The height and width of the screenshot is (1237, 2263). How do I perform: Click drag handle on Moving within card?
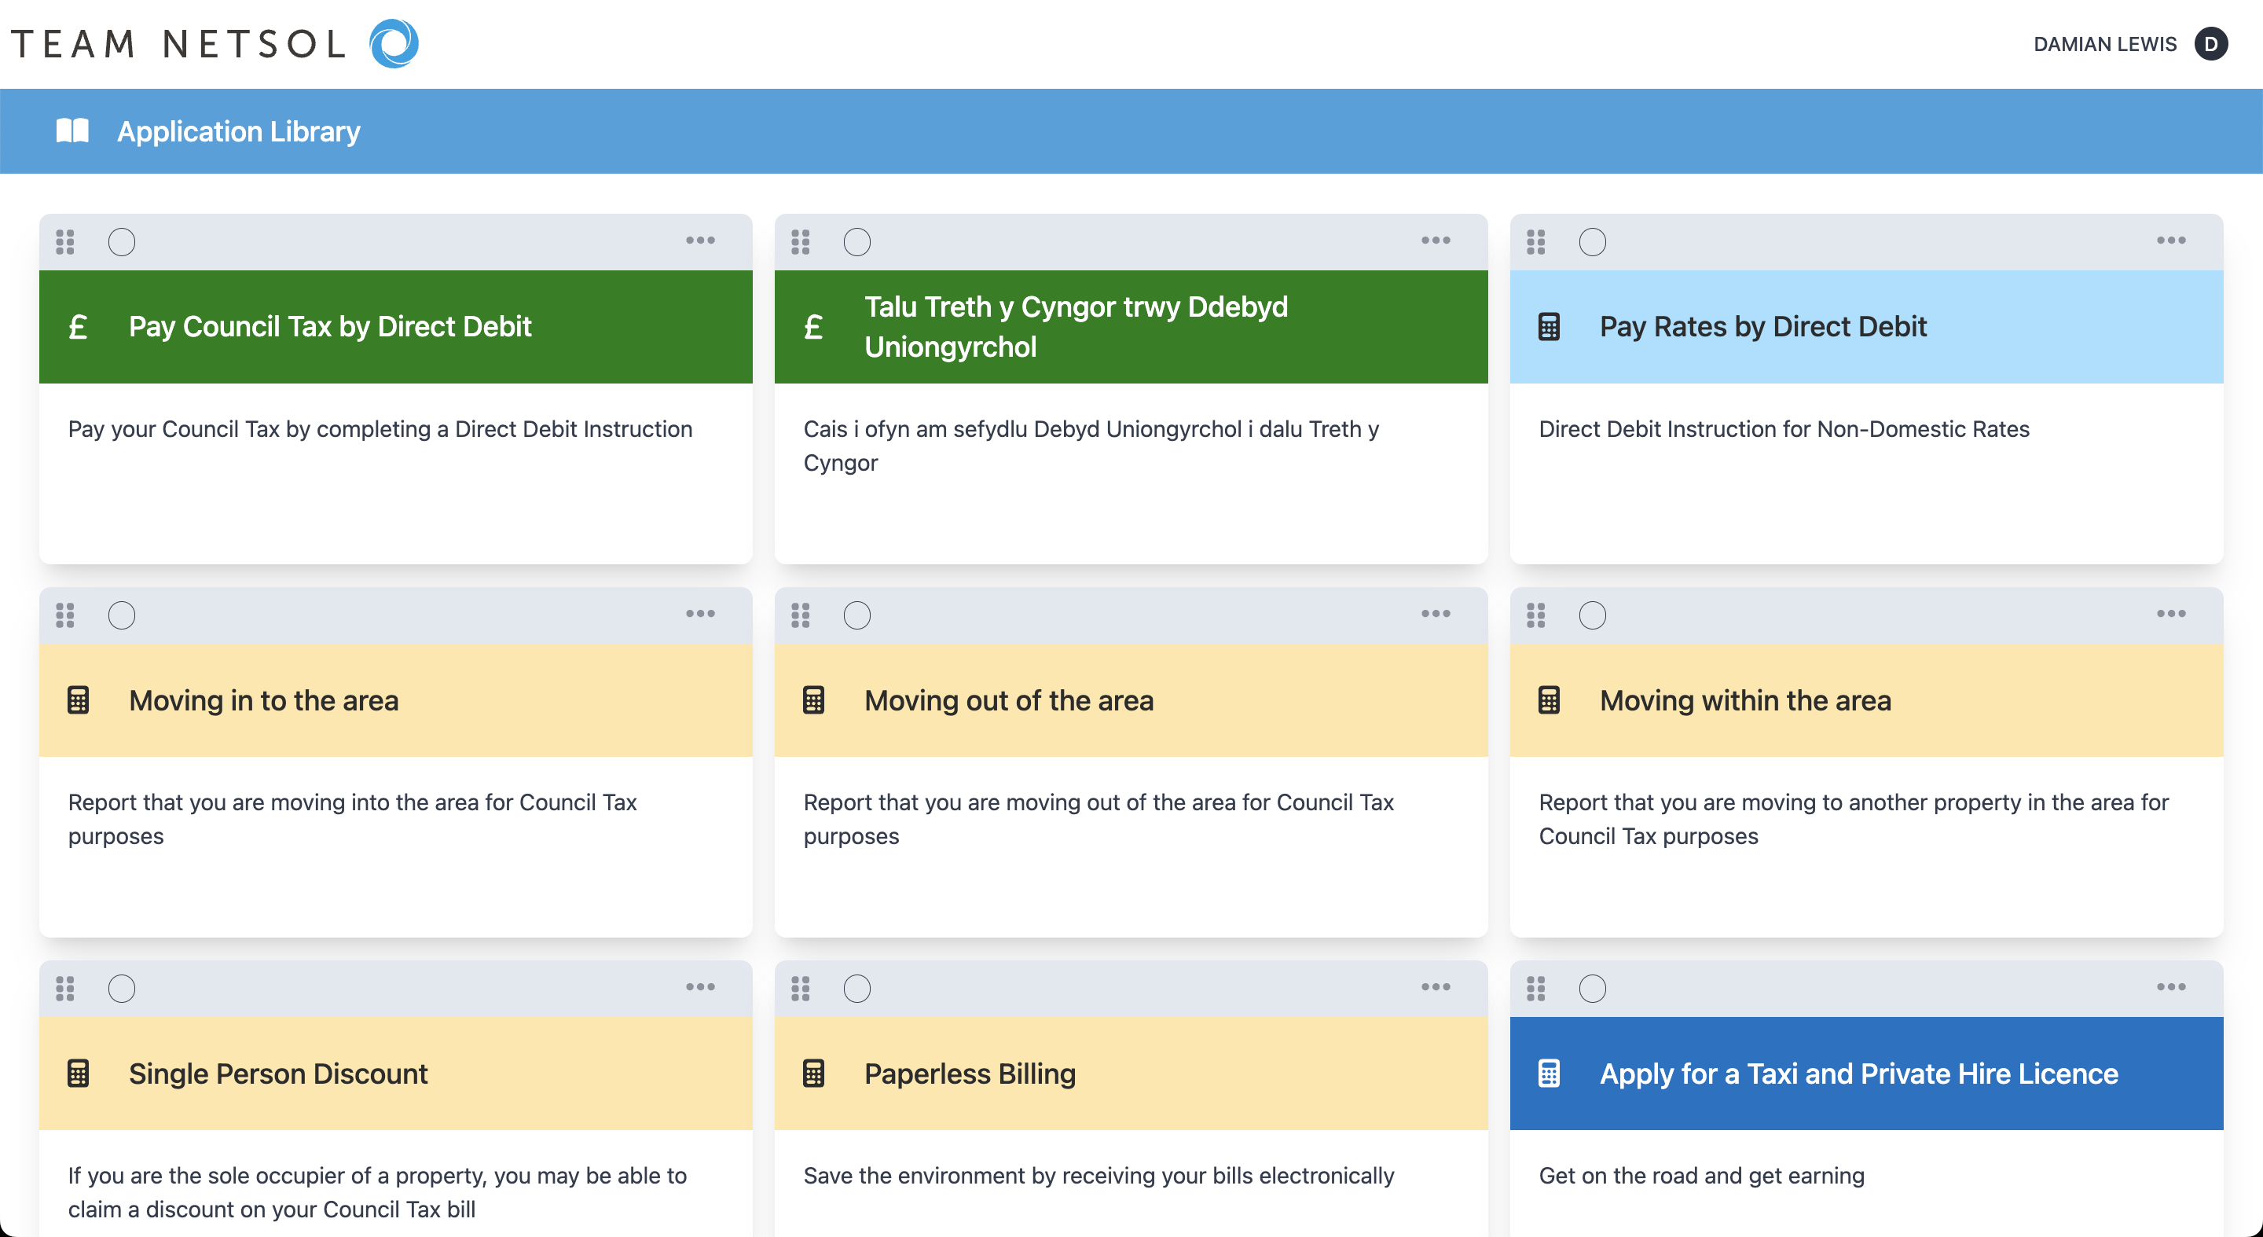1535,615
